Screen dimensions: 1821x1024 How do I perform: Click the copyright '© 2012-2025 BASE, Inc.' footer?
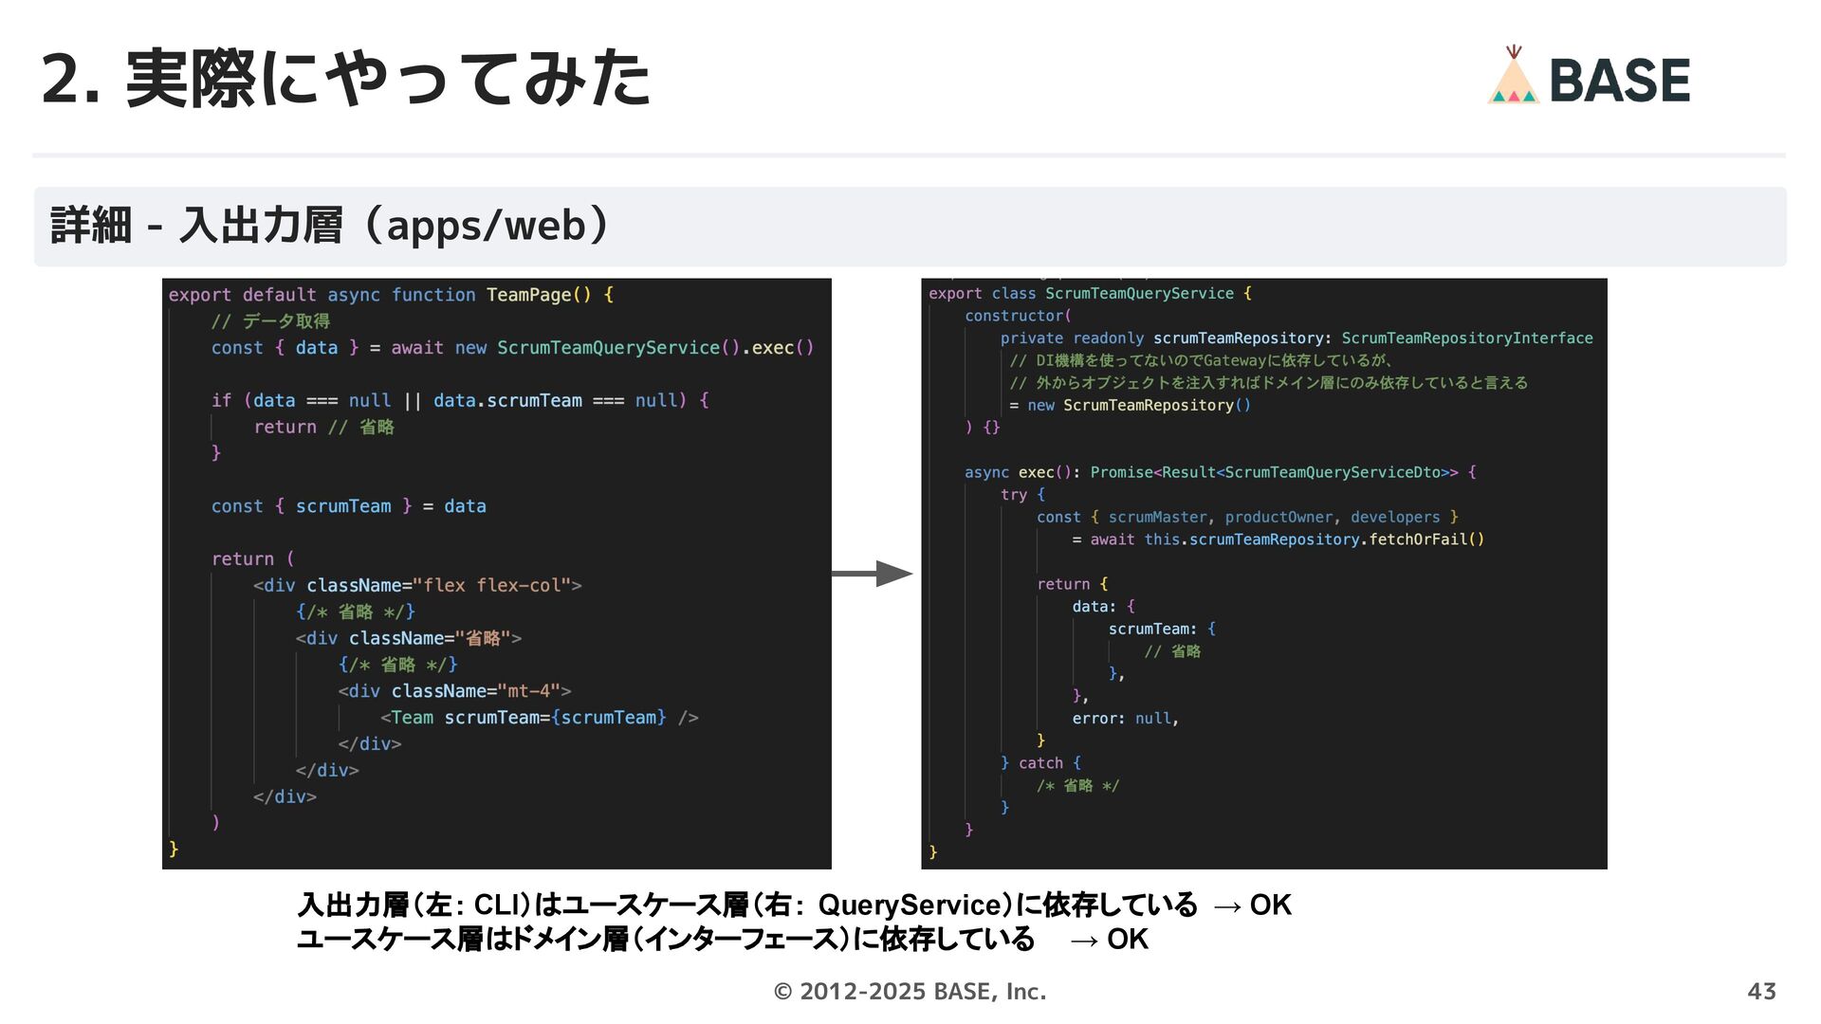(x=910, y=992)
